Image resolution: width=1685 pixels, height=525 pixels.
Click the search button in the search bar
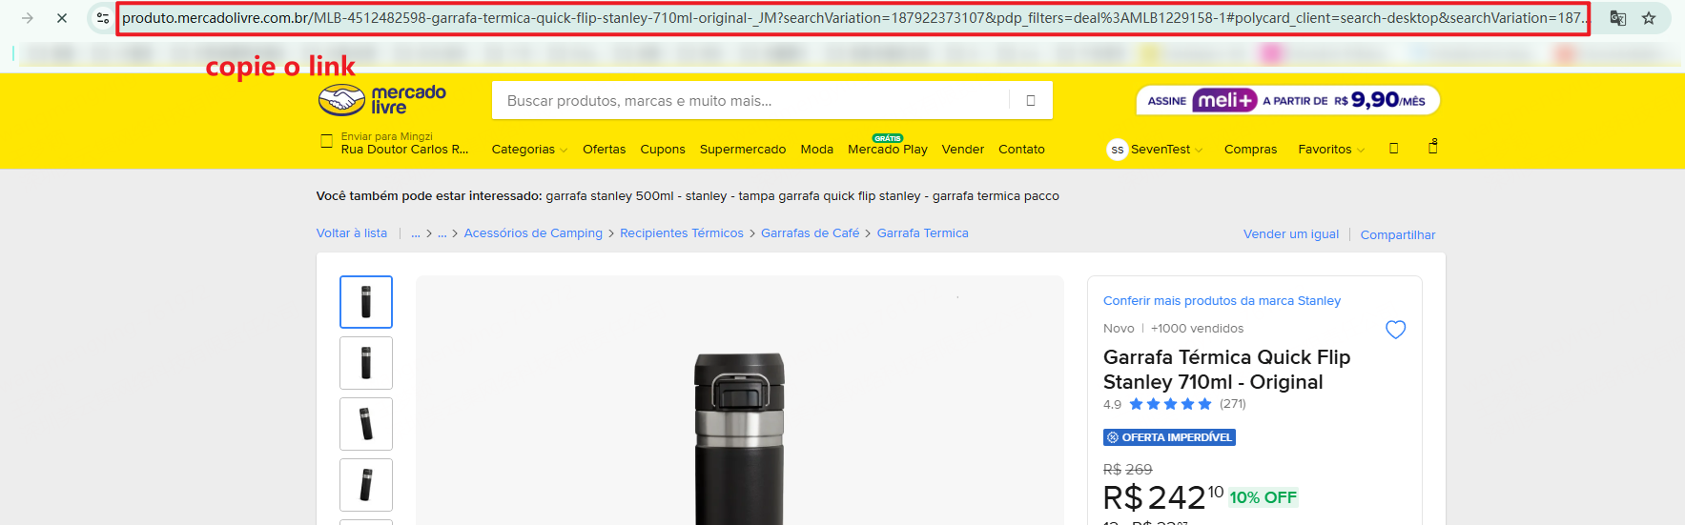point(1030,101)
